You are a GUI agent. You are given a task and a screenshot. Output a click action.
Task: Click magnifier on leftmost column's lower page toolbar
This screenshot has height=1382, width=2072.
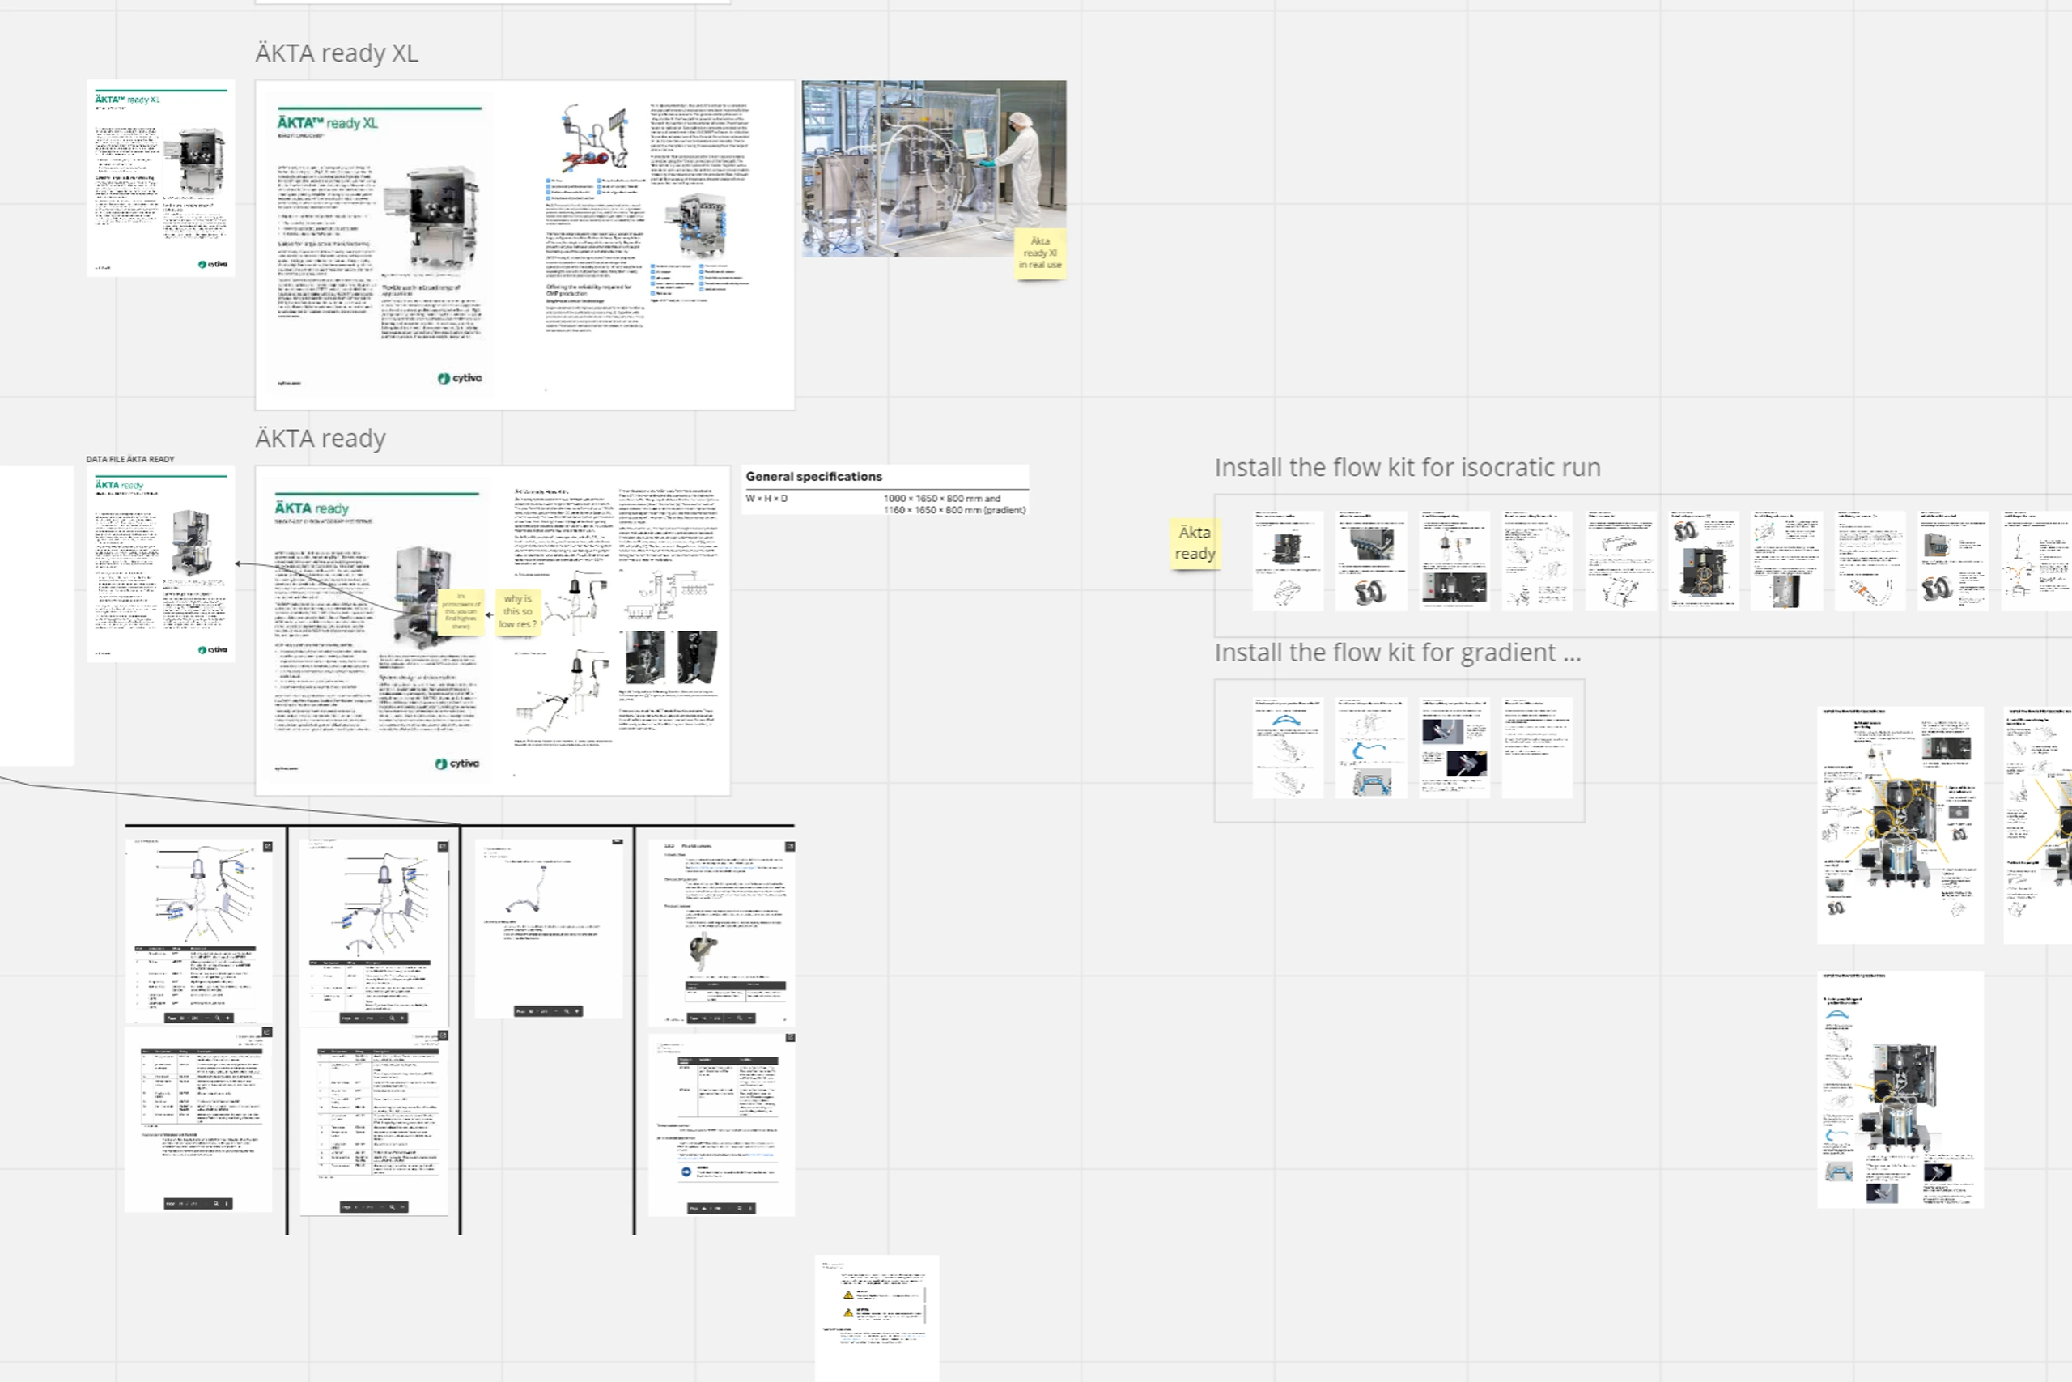216,1203
